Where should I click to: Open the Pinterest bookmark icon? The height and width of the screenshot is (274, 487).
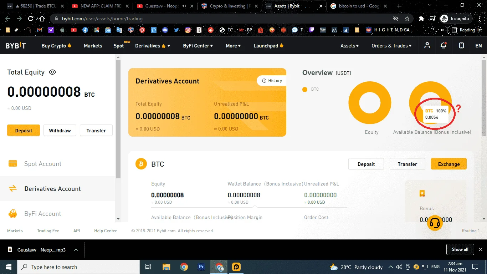pyautogui.click(x=142, y=30)
